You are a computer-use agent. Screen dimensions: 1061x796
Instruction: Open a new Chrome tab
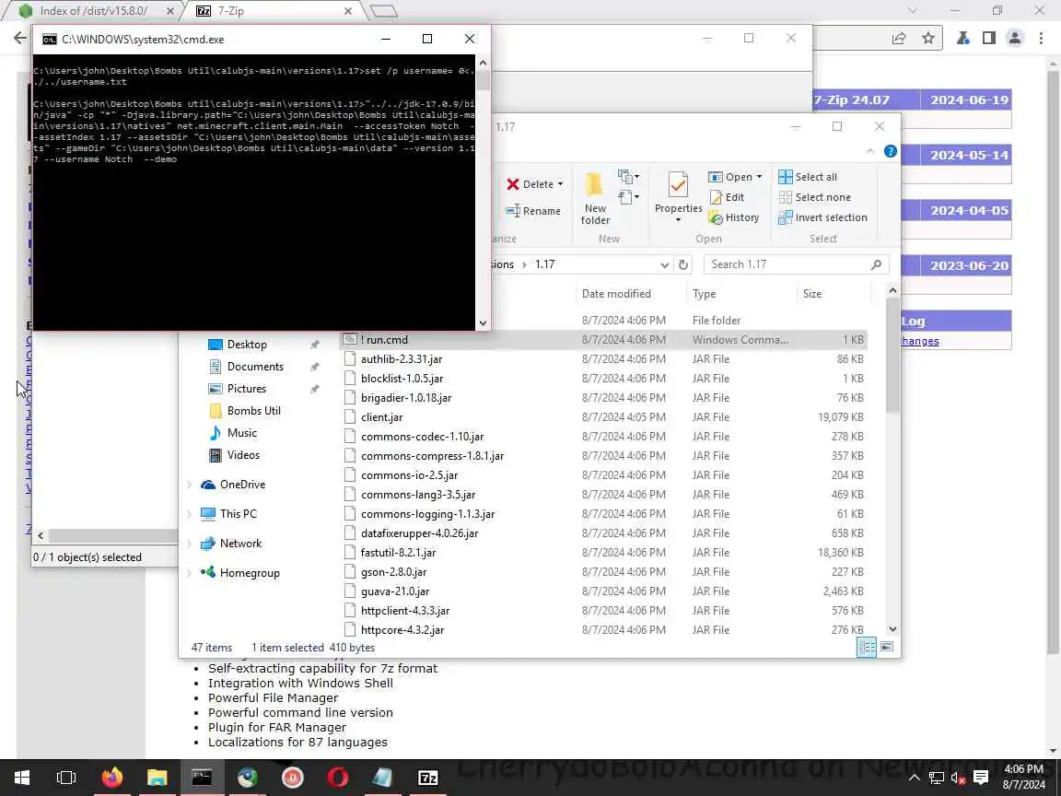[384, 11]
